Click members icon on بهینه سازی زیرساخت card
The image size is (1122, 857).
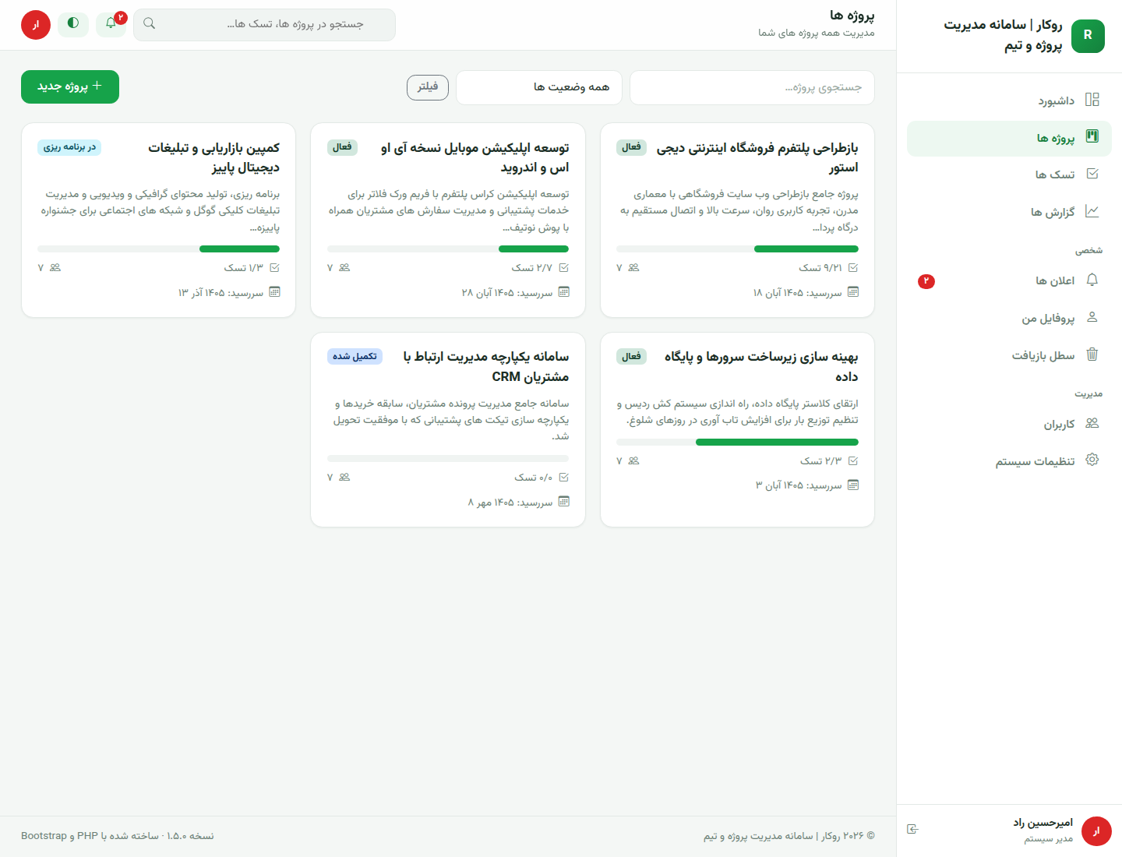[633, 460]
